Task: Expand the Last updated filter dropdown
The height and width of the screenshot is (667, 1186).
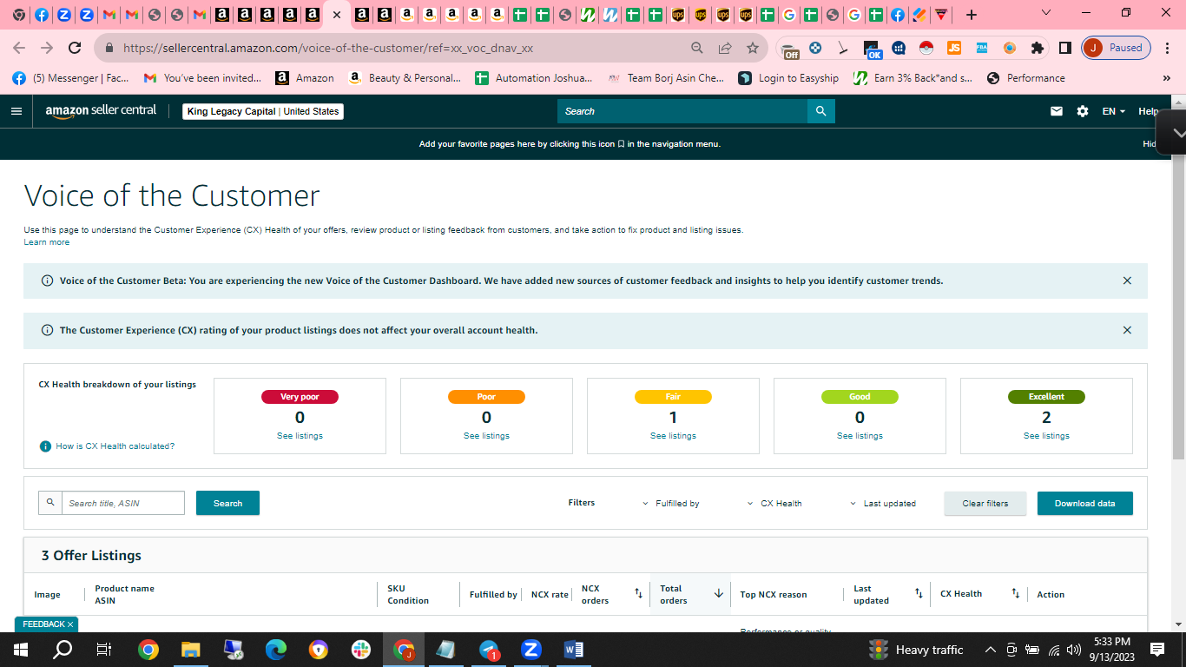Action: pyautogui.click(x=882, y=504)
